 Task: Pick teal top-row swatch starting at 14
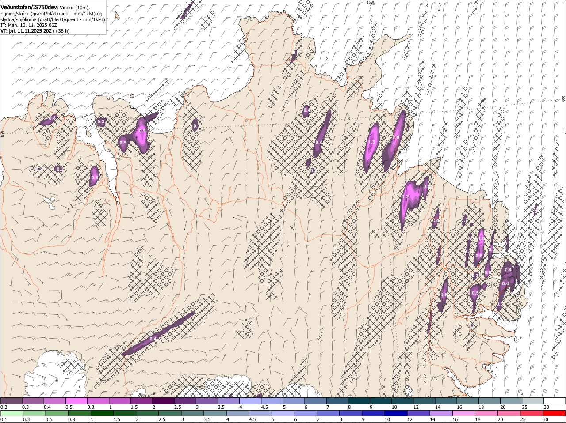point(445,400)
